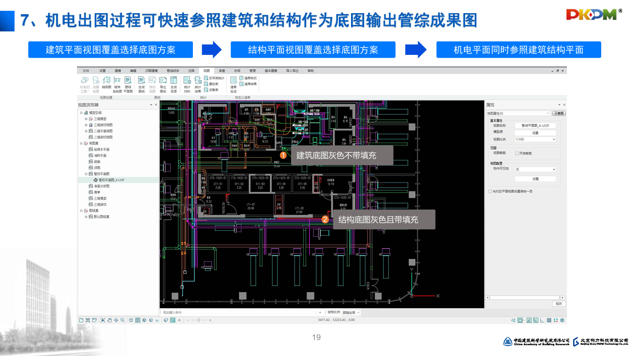The width and height of the screenshot is (635, 356).
Task: Adjust the zoom slider in status bar
Action: point(199,320)
